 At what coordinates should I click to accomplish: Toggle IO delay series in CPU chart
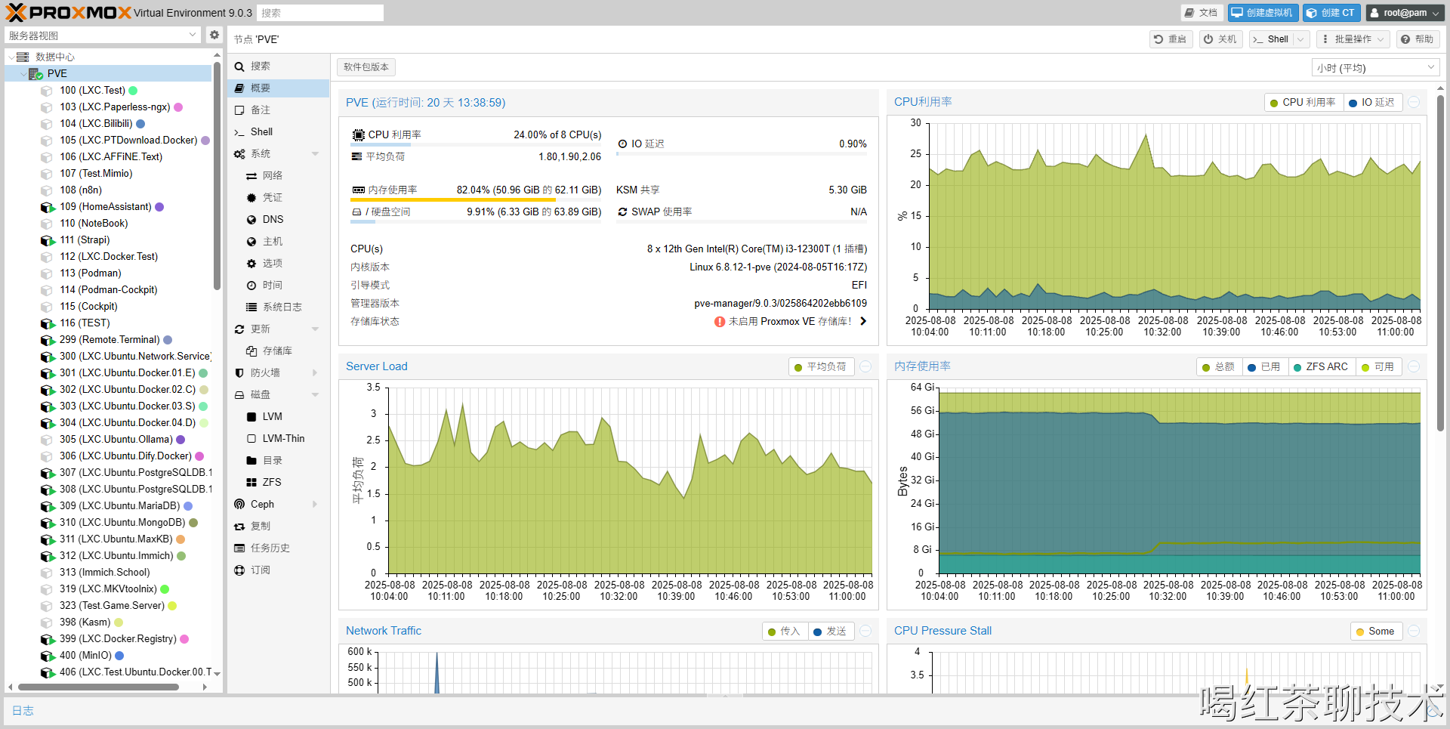pos(1371,103)
